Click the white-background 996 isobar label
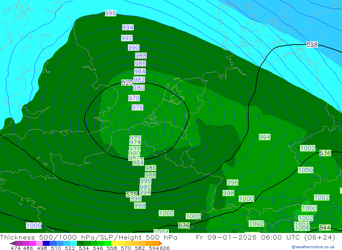 tap(110, 13)
